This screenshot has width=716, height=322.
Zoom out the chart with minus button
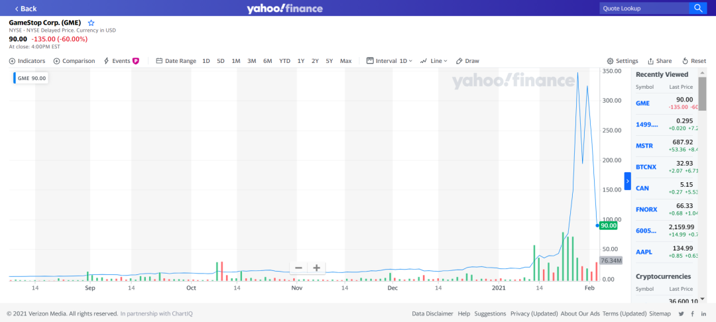pyautogui.click(x=298, y=268)
